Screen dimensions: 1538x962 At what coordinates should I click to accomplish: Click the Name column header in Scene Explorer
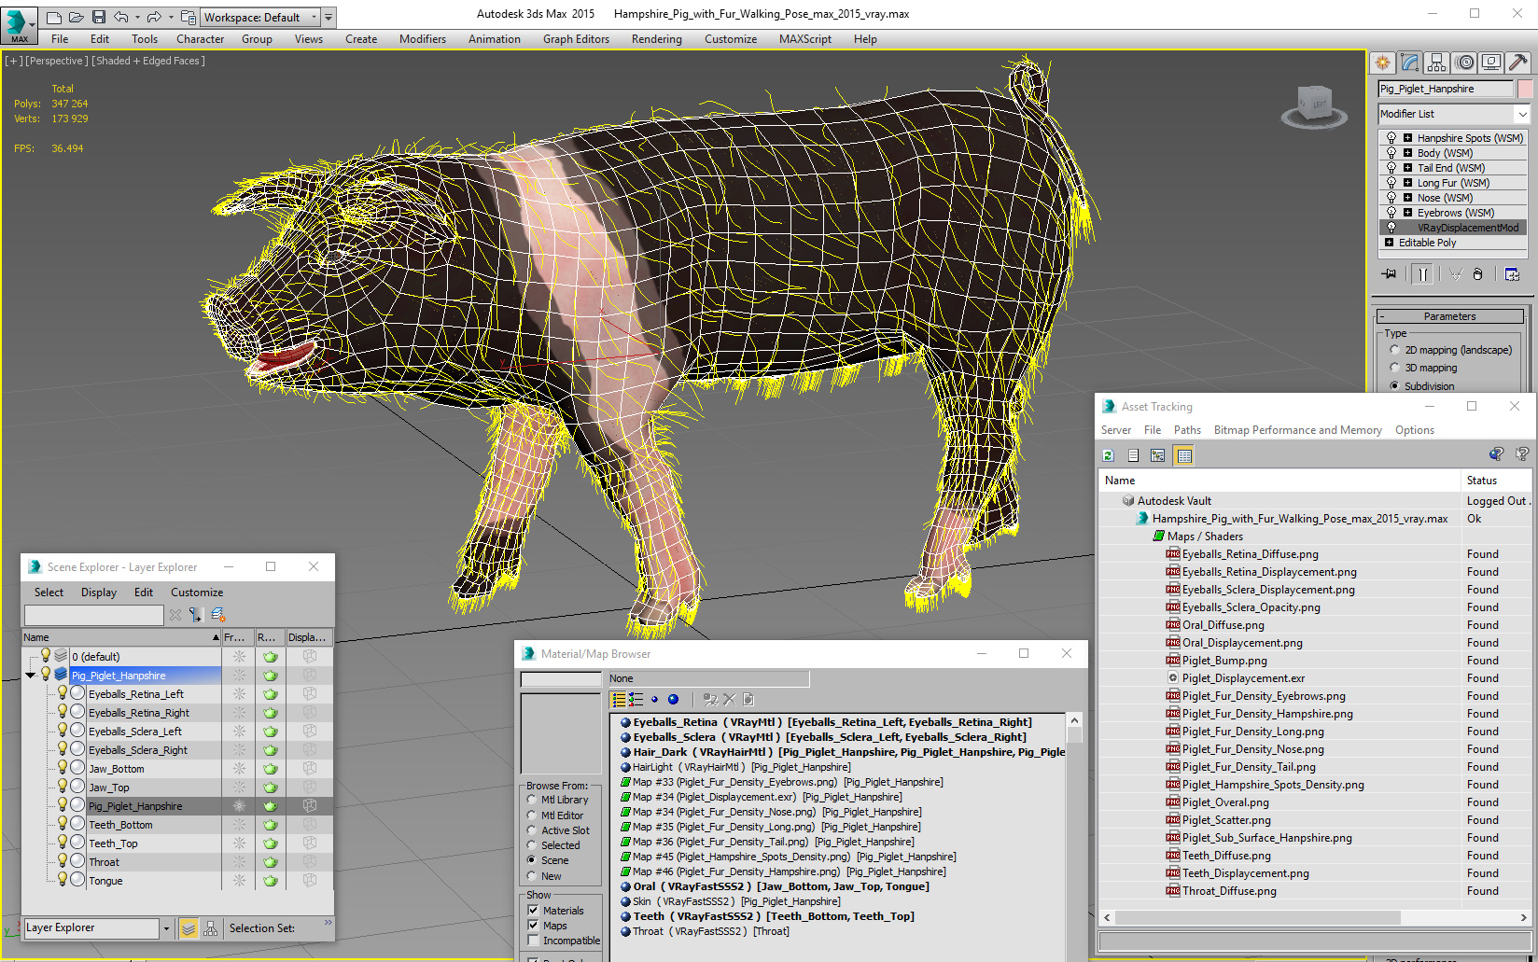point(121,637)
